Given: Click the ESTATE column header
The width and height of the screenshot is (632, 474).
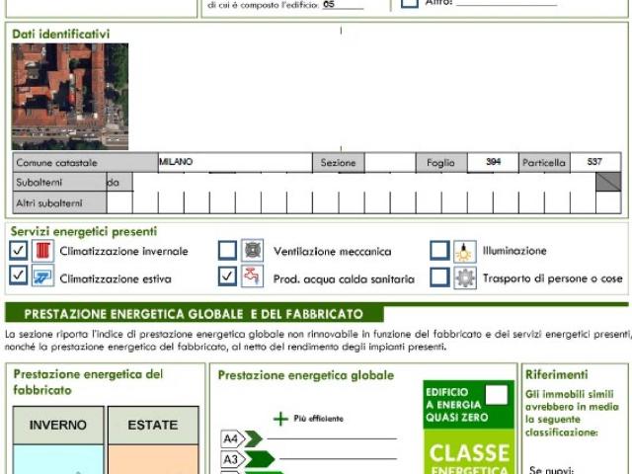Looking at the screenshot, I should (153, 425).
